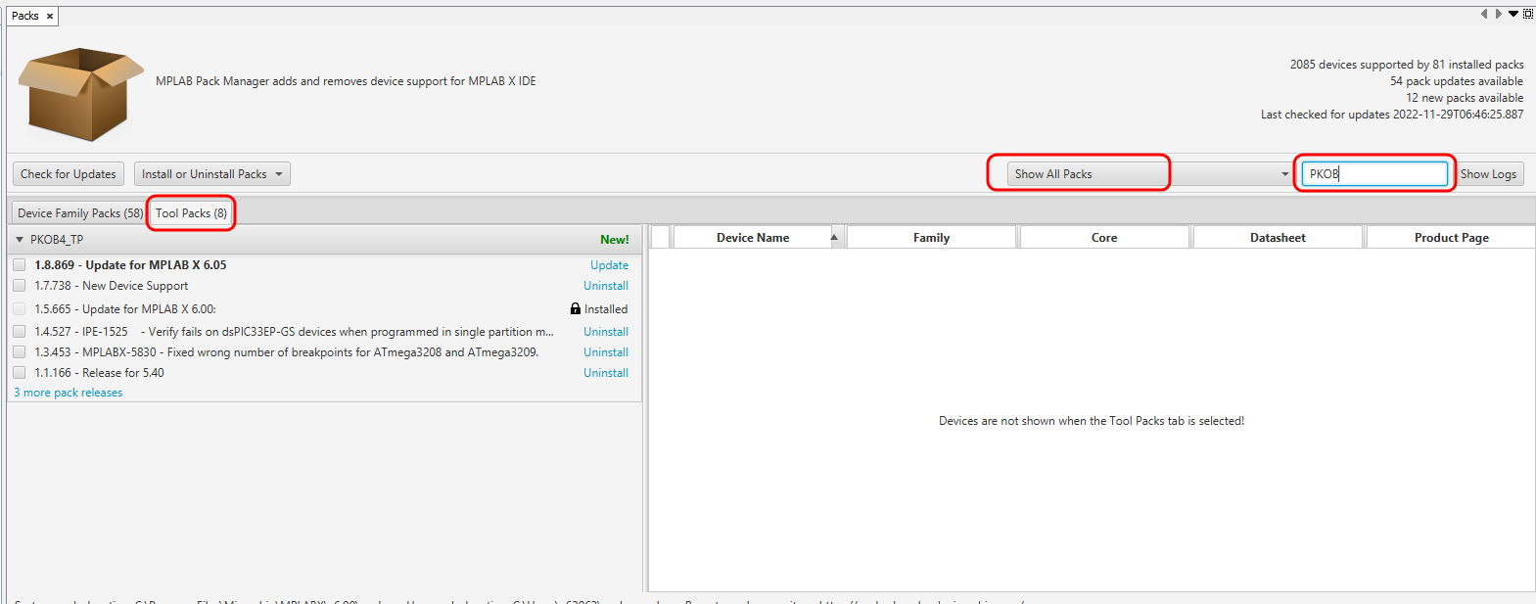The width and height of the screenshot is (1536, 604).
Task: Maximize the Packs window panel icon
Action: tap(1528, 14)
